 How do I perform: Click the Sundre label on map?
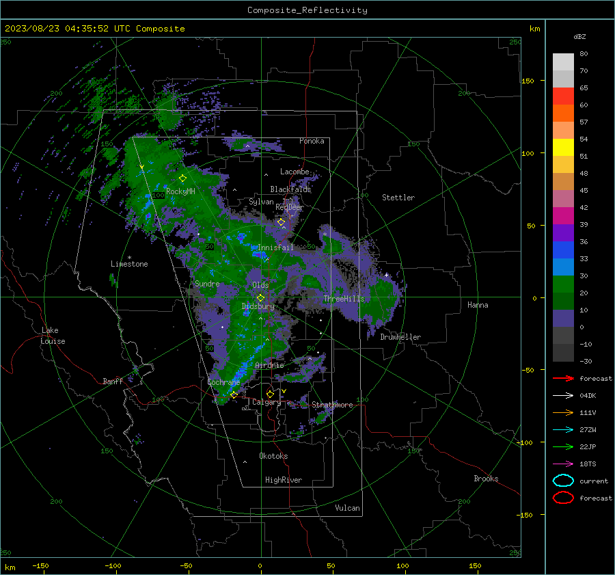click(207, 283)
